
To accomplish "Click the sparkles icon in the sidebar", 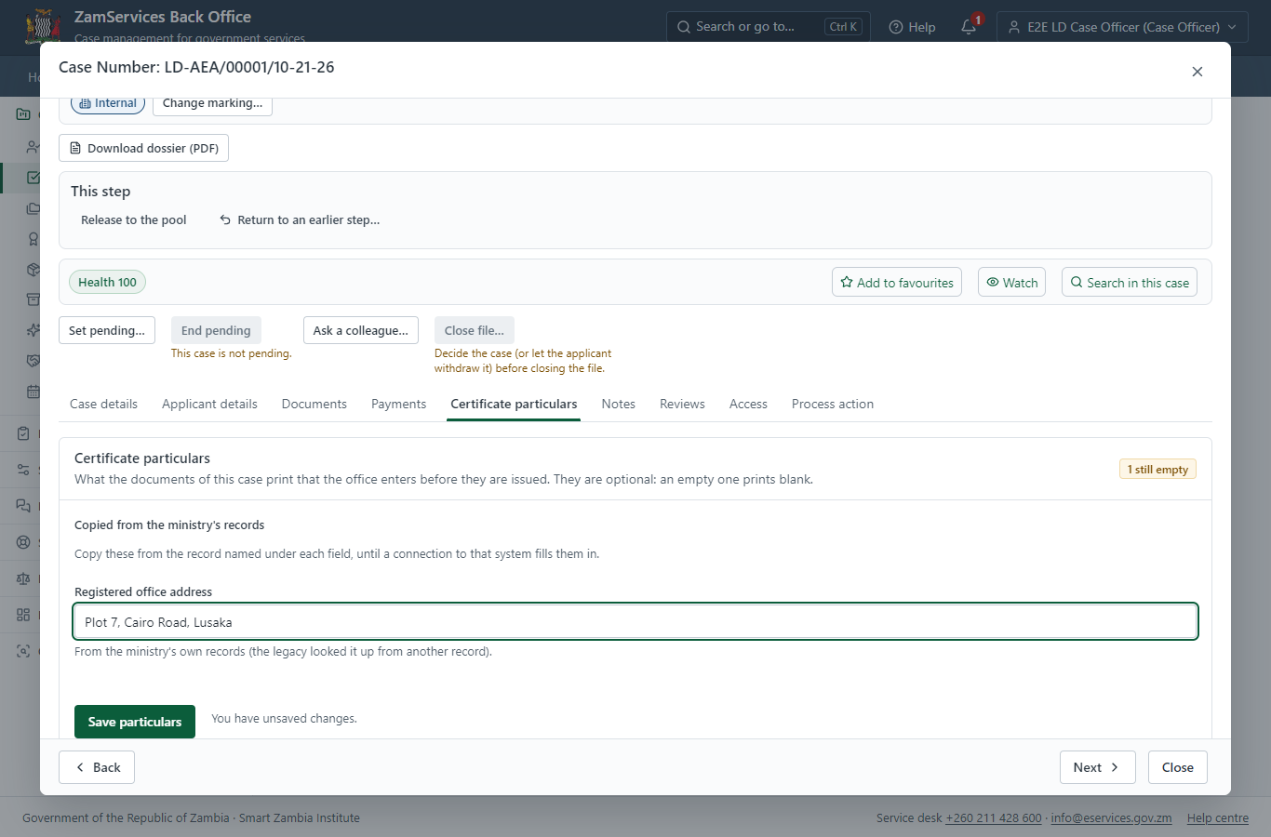I will tap(33, 330).
